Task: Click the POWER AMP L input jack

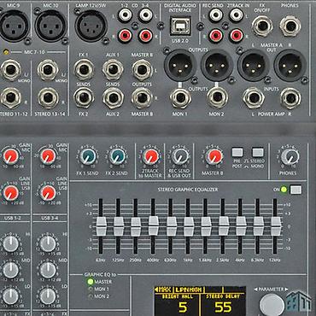Action: tap(254, 98)
